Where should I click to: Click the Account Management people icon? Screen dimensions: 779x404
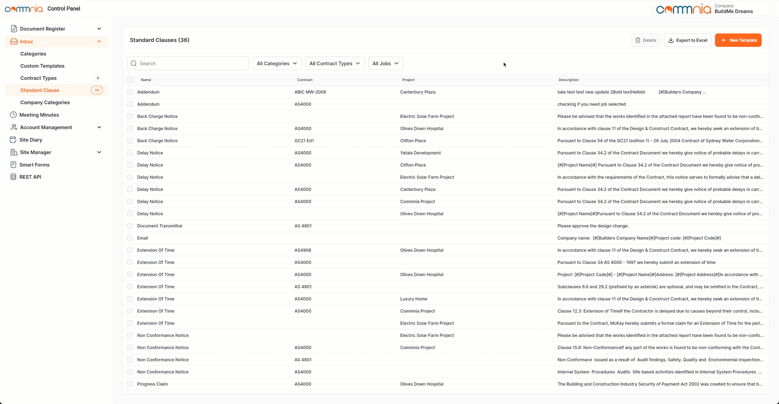coord(14,127)
